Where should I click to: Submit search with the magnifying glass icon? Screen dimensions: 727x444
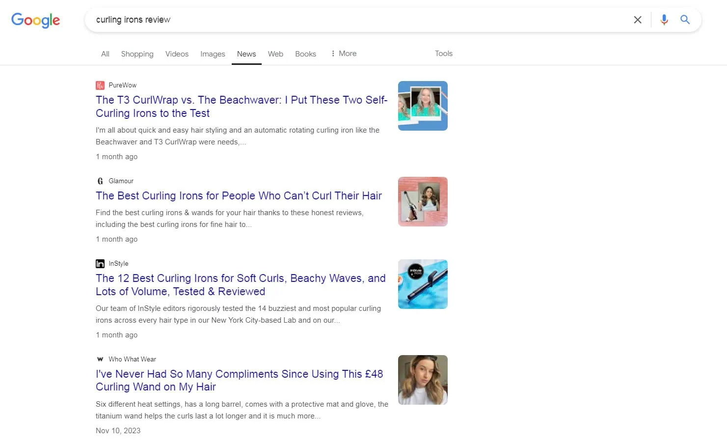pyautogui.click(x=685, y=20)
